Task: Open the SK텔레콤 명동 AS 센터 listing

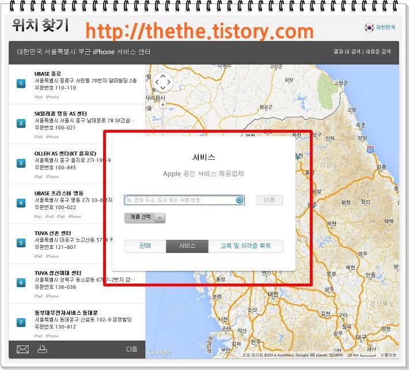Action: [77, 124]
